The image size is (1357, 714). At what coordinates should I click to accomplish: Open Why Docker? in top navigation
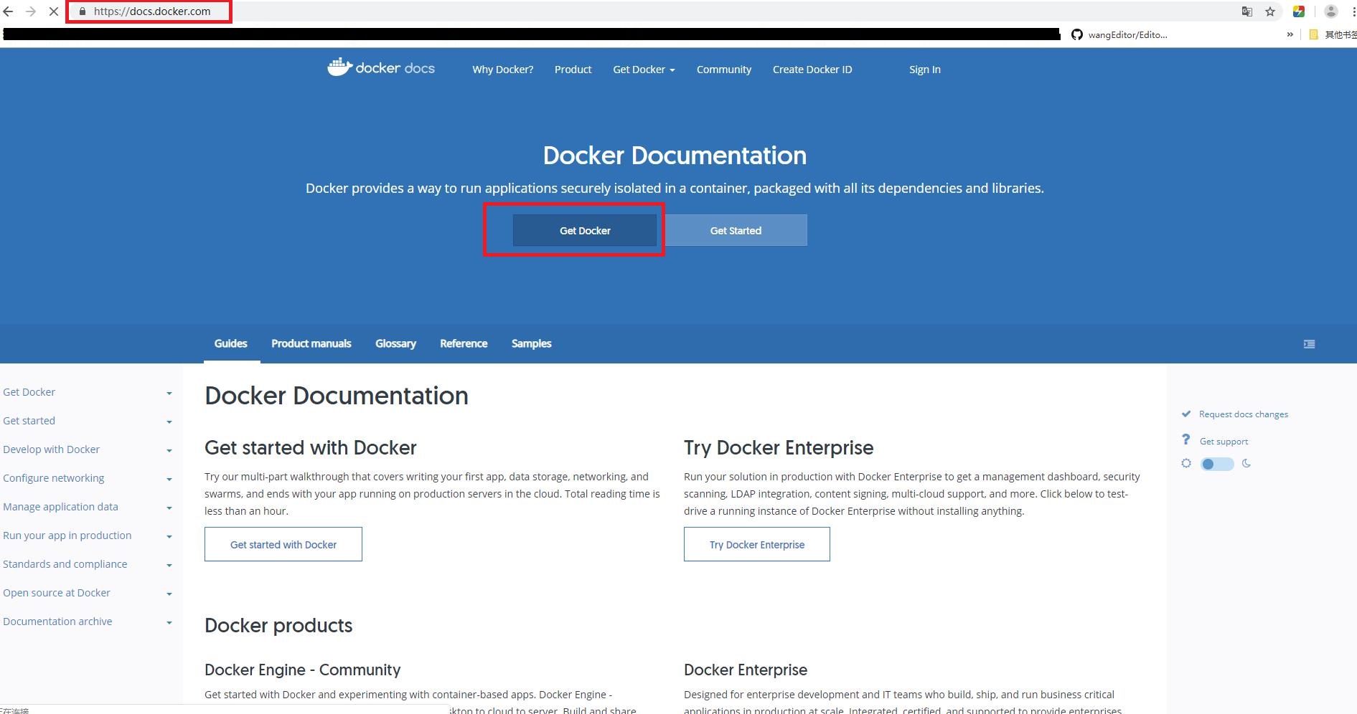click(502, 70)
